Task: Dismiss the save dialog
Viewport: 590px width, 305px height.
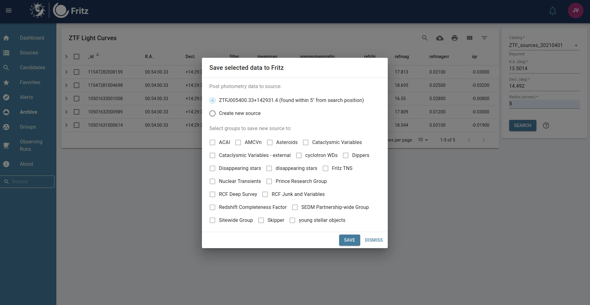Action: point(374,240)
